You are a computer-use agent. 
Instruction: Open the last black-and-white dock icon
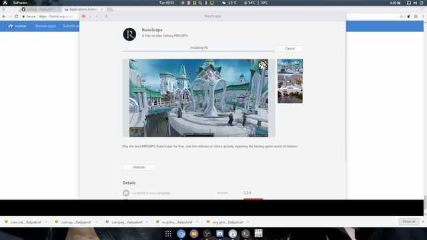(258, 233)
